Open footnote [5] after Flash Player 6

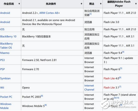[121, 68]
